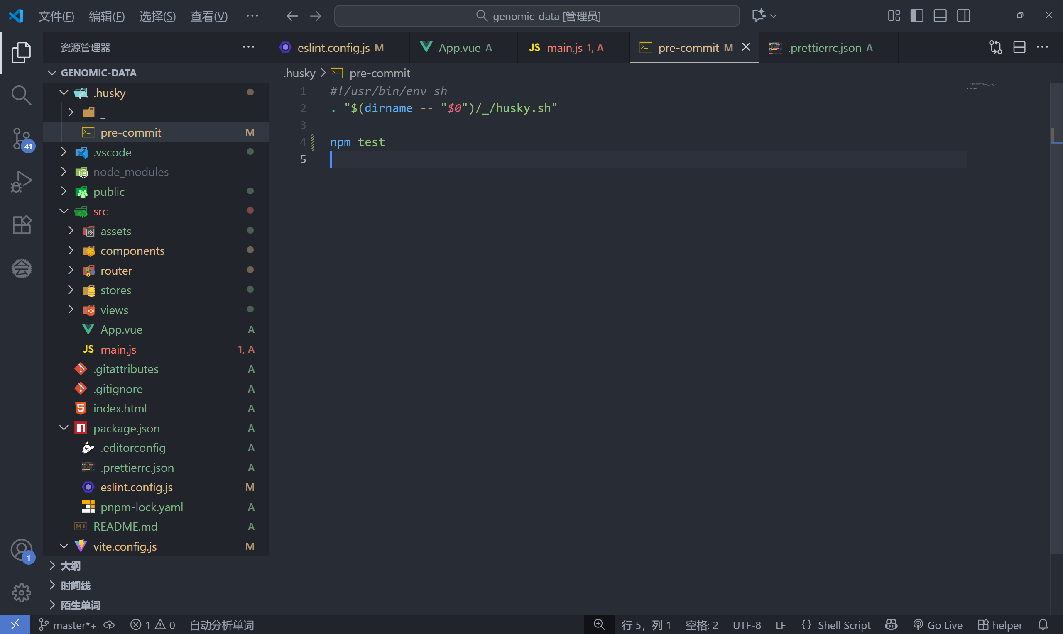Toggle the bottom panel layout button
Image resolution: width=1063 pixels, height=634 pixels.
pyautogui.click(x=940, y=16)
